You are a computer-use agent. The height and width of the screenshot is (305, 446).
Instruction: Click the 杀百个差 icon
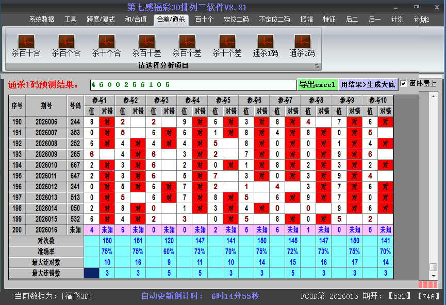coord(187,45)
